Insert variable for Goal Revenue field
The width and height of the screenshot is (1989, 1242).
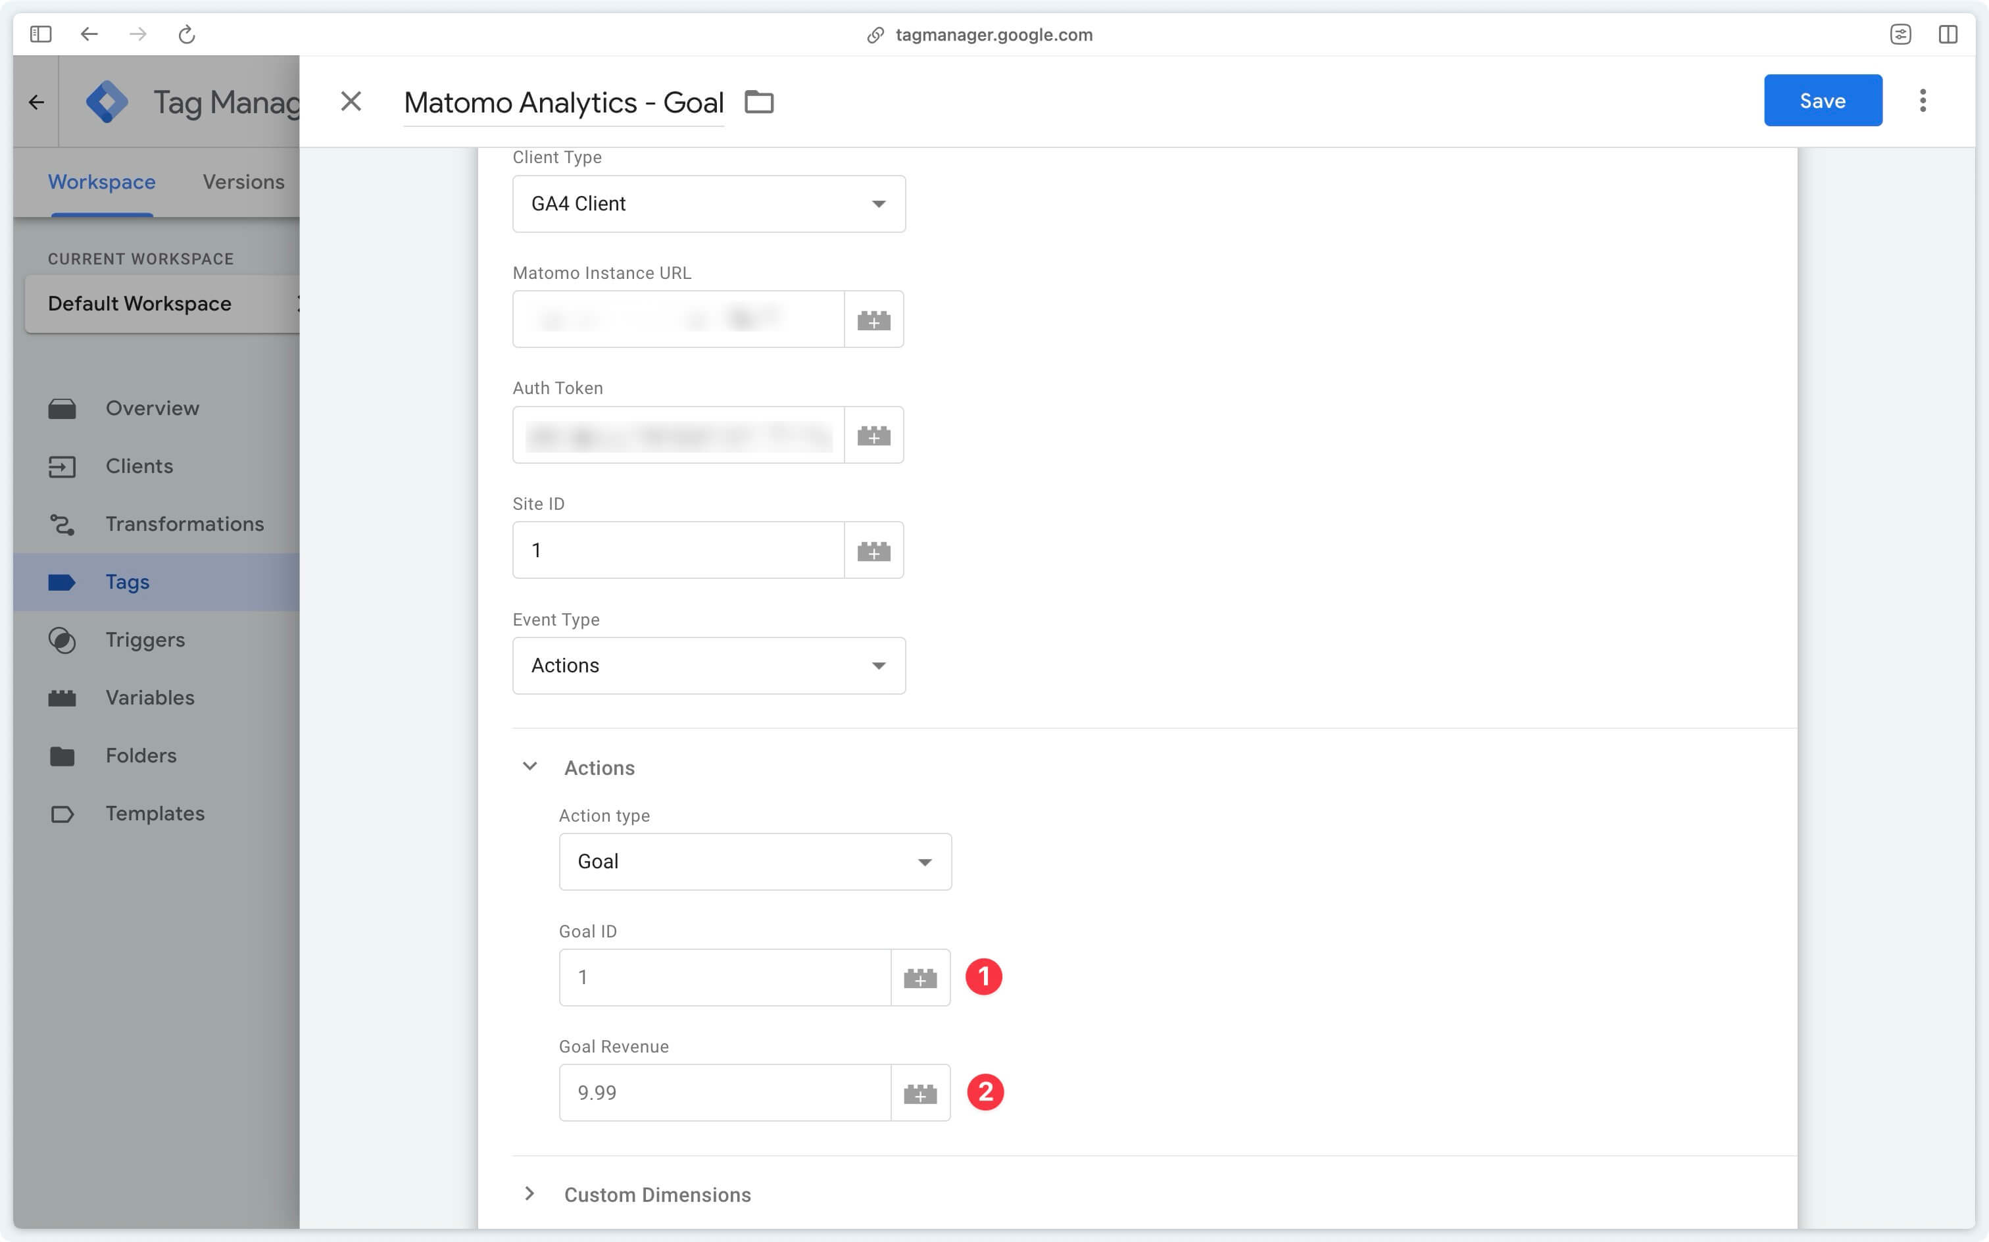(920, 1093)
